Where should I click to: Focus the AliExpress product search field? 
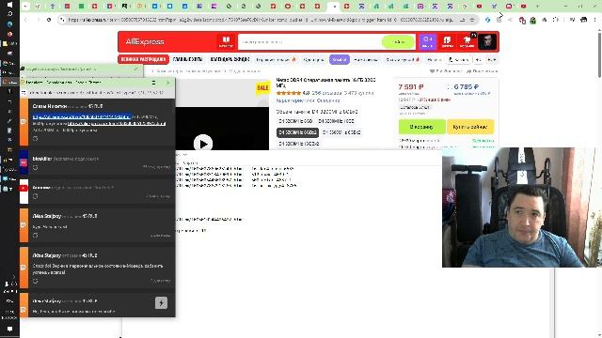click(309, 41)
